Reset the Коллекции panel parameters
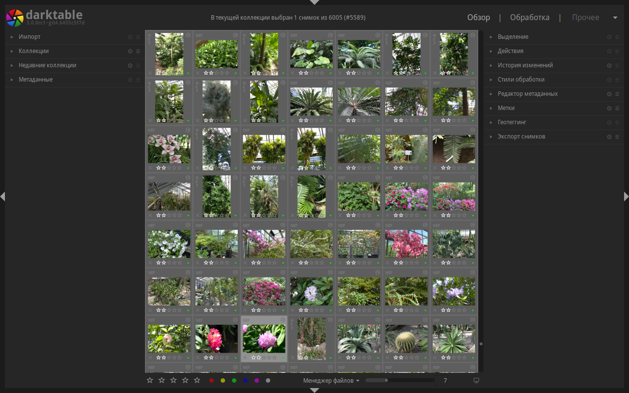The width and height of the screenshot is (629, 393). point(130,51)
